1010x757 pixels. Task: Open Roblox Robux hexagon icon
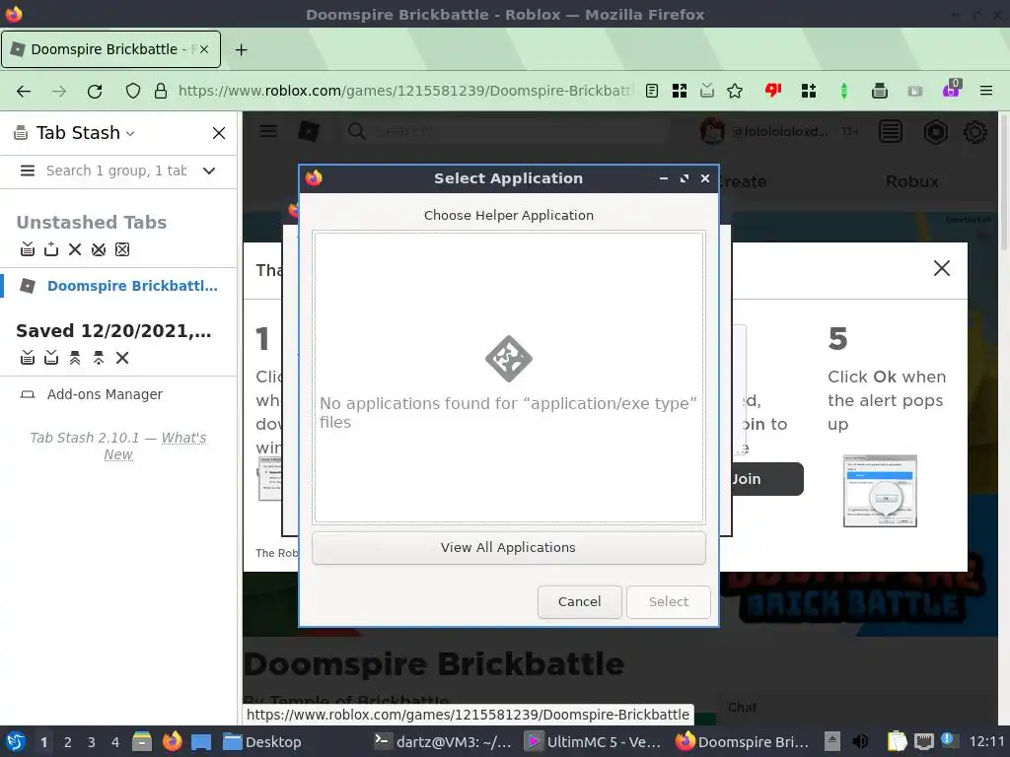(935, 132)
